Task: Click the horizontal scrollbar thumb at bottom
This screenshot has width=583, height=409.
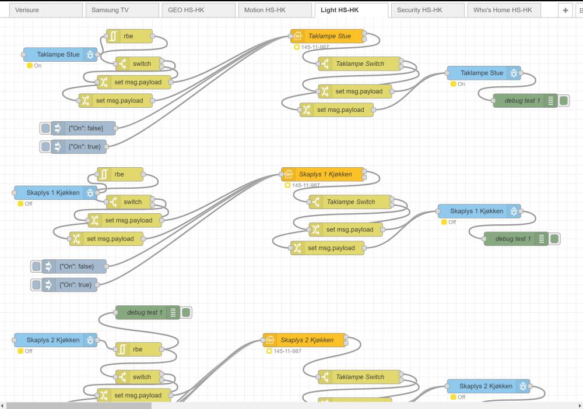Action: click(x=79, y=405)
